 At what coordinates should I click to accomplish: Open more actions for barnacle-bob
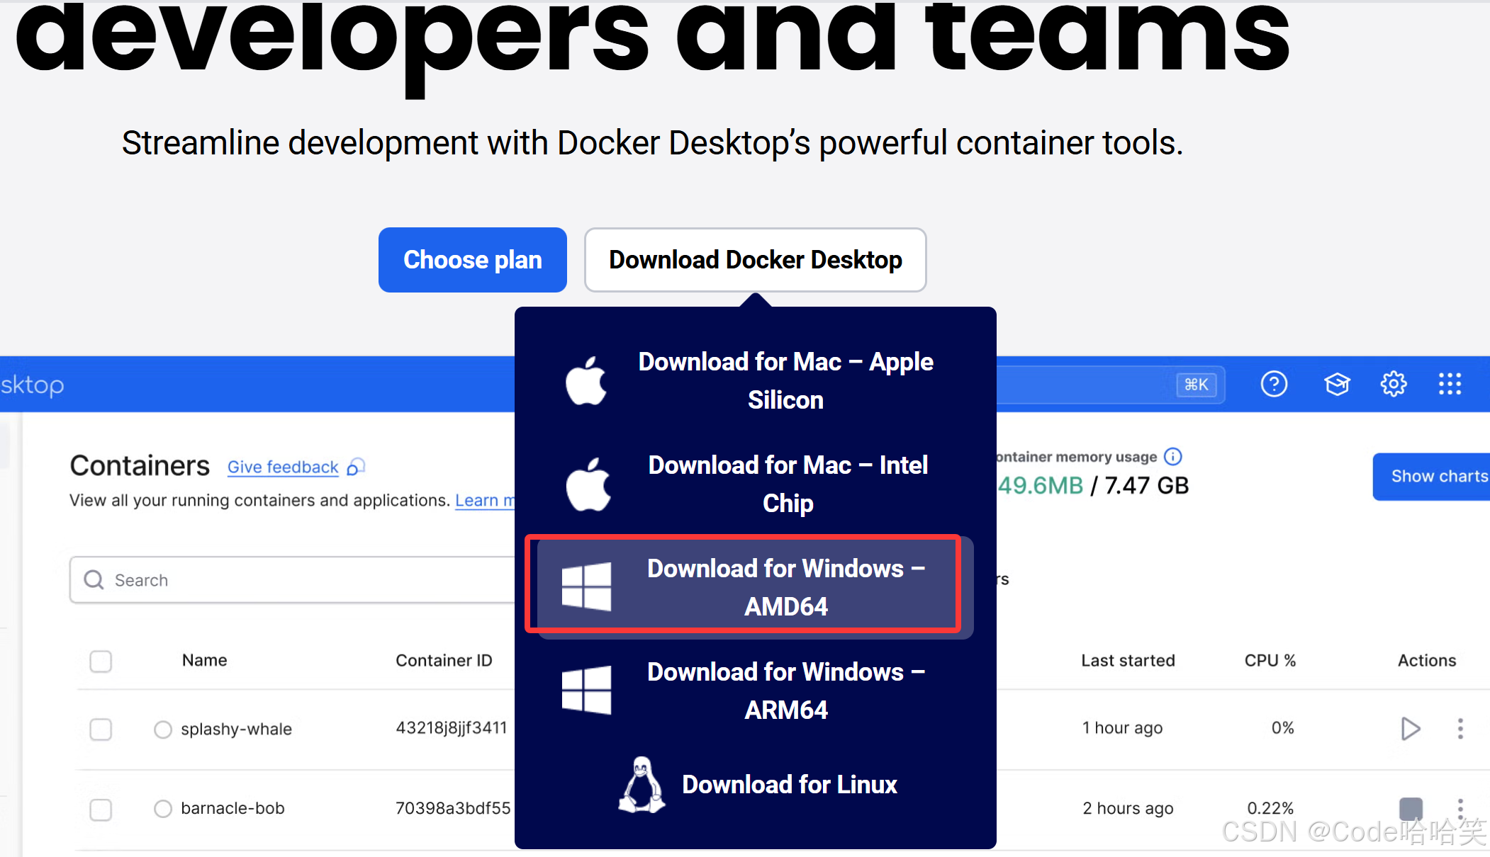point(1460,809)
